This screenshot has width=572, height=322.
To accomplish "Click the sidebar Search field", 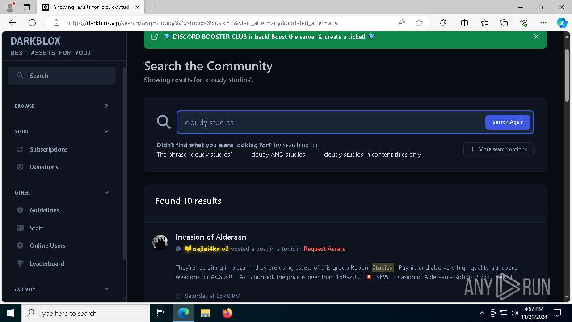I will [62, 76].
